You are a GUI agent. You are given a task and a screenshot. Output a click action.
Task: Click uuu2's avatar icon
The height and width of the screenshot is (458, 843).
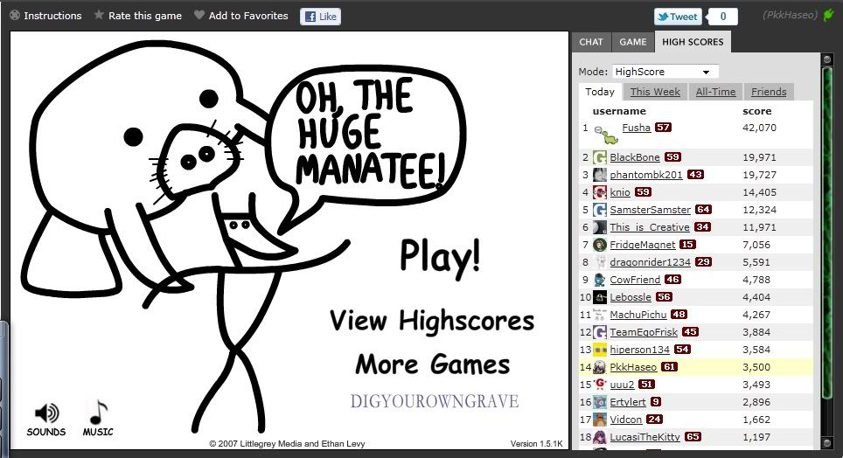tap(599, 385)
